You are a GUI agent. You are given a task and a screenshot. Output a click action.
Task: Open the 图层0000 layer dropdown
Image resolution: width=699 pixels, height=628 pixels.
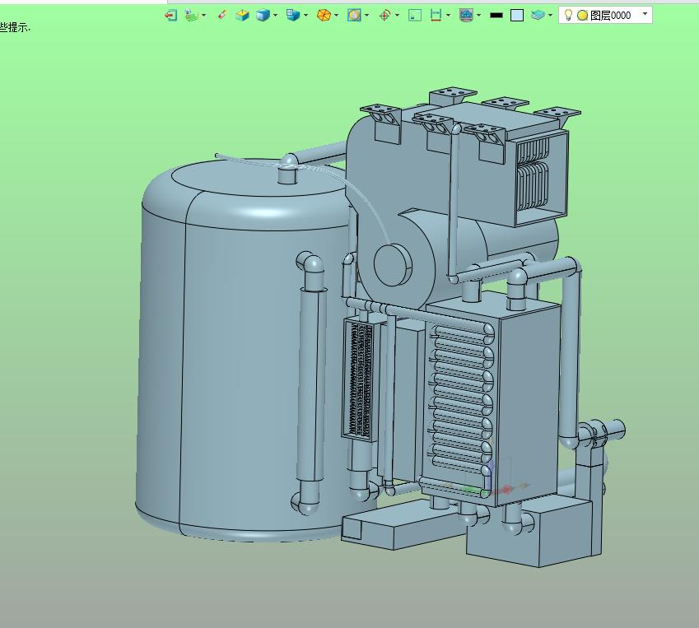[645, 15]
